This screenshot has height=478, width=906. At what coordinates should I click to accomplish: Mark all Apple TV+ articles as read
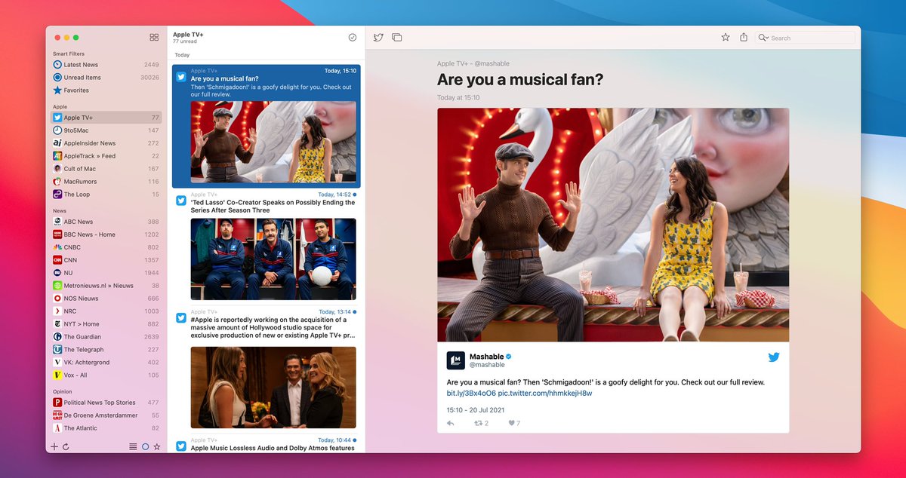352,36
